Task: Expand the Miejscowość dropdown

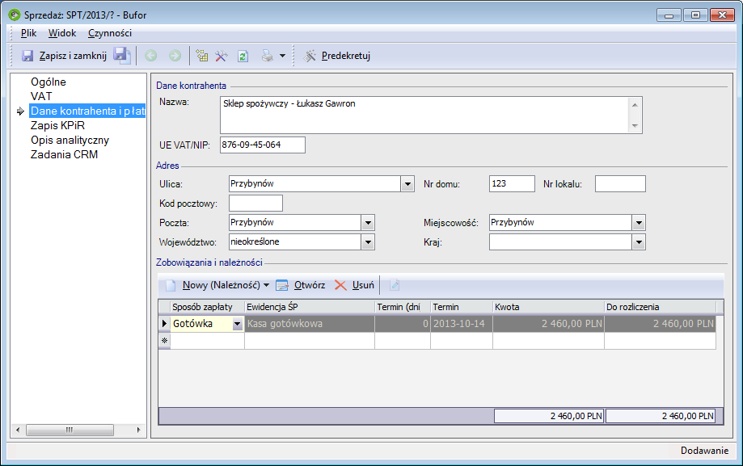Action: click(639, 223)
